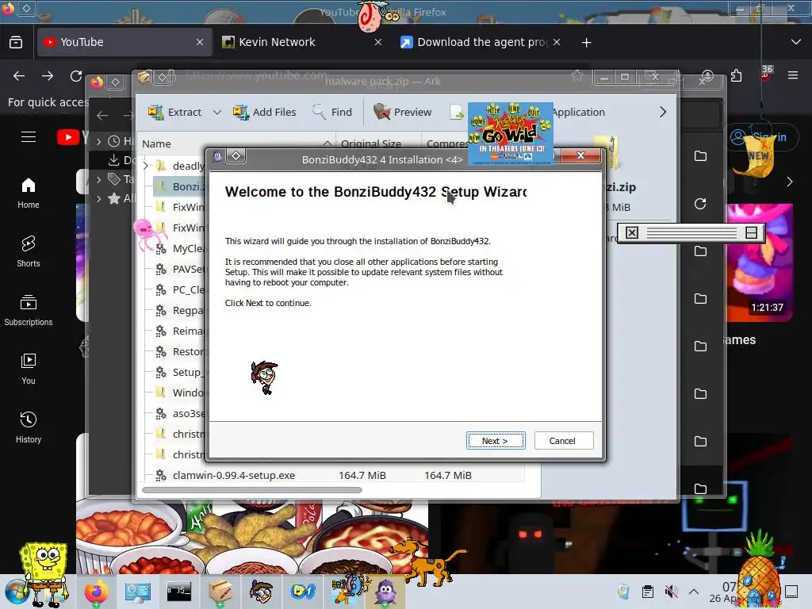Expand the Tags node in library sidebar

tap(98, 180)
